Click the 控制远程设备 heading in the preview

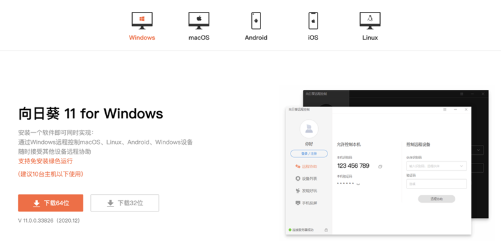tap(418, 144)
